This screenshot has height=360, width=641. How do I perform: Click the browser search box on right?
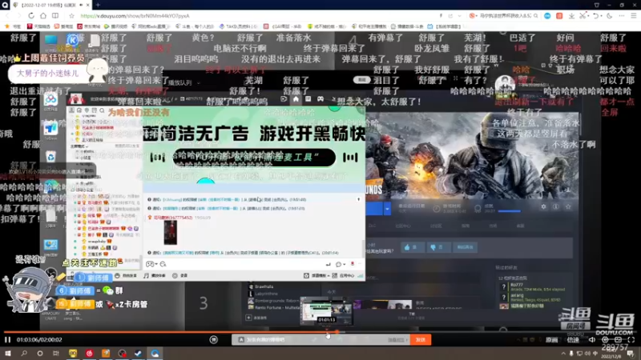click(506, 15)
